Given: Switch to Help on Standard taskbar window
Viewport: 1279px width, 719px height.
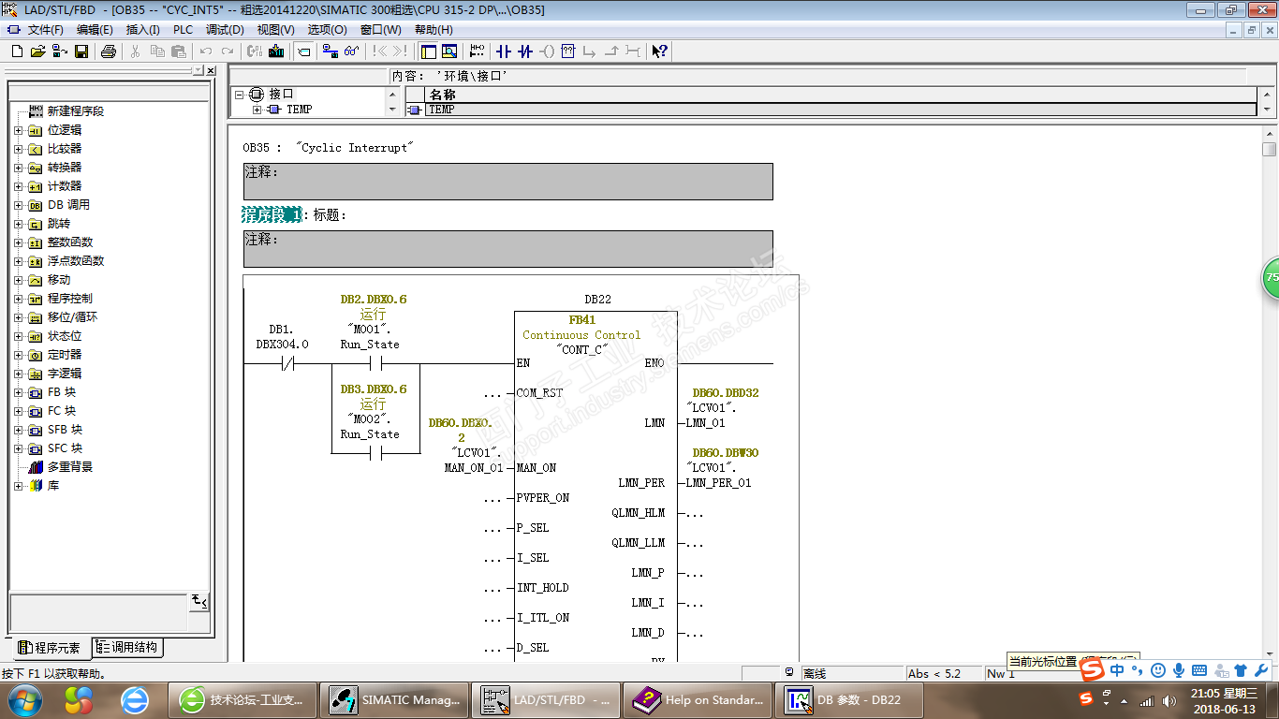Looking at the screenshot, I should pyautogui.click(x=698, y=699).
